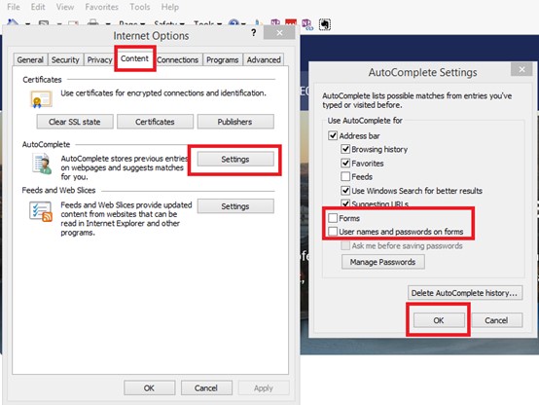The height and width of the screenshot is (405, 539).
Task: Click the blue Help icon in the command bar
Action: coord(234,23)
